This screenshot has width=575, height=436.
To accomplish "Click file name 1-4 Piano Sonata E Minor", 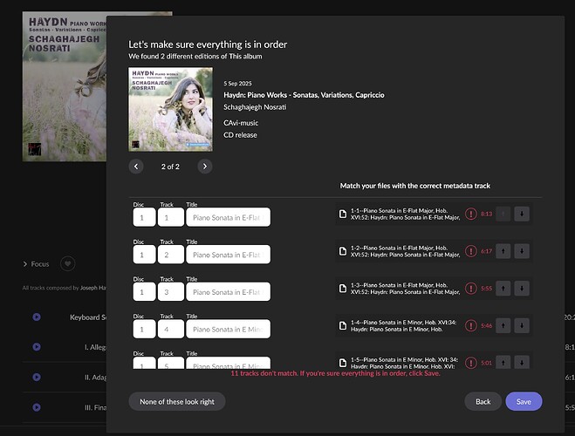I will point(403,326).
